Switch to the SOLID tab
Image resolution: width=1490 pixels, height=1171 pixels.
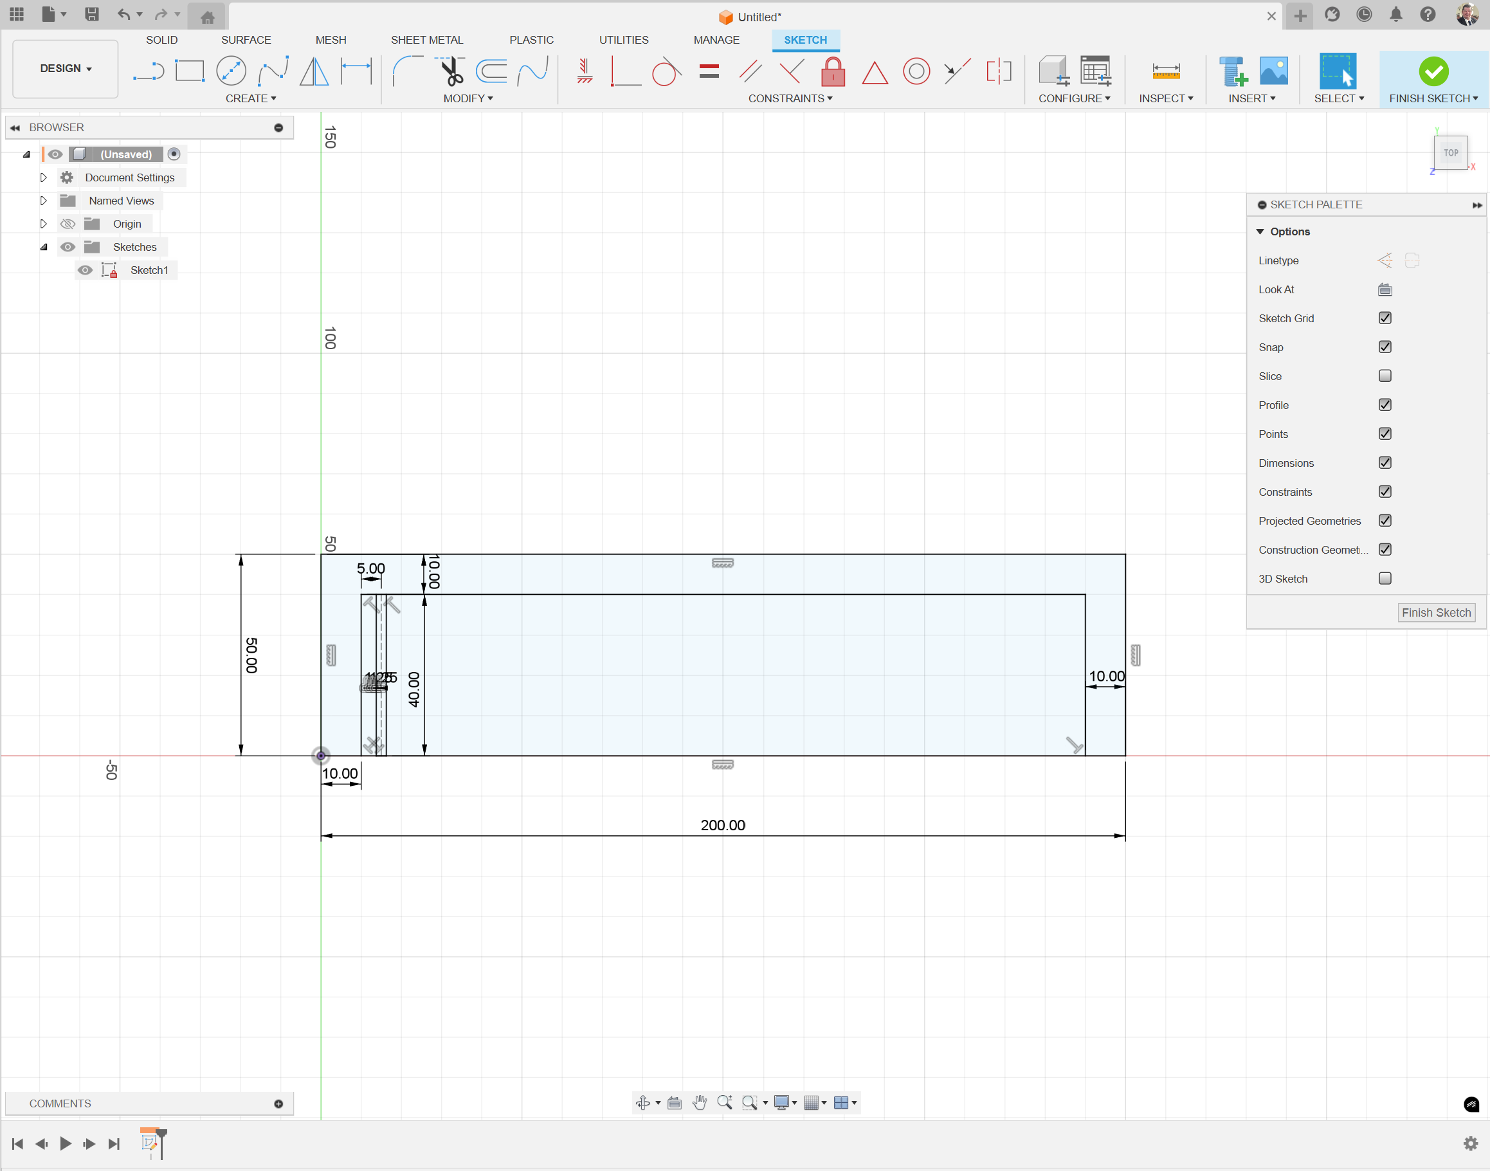point(162,40)
